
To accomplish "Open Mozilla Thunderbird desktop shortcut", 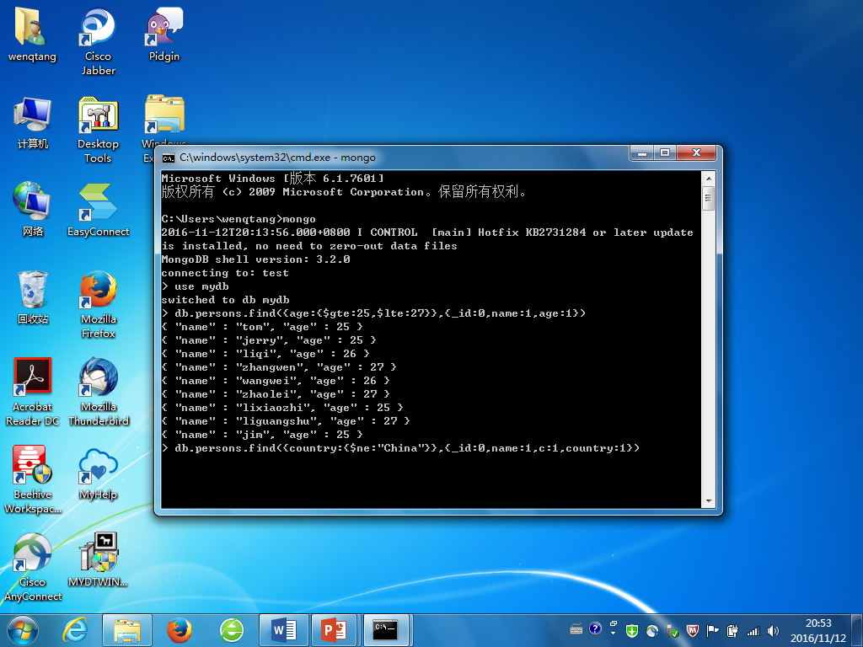I will pyautogui.click(x=98, y=392).
